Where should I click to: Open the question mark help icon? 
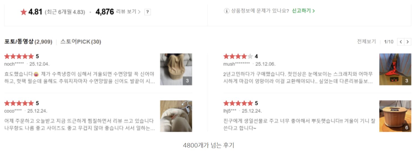(148, 12)
